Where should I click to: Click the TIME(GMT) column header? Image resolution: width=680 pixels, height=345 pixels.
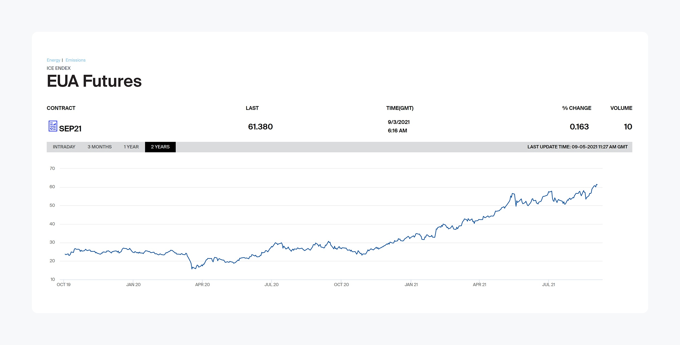click(400, 108)
